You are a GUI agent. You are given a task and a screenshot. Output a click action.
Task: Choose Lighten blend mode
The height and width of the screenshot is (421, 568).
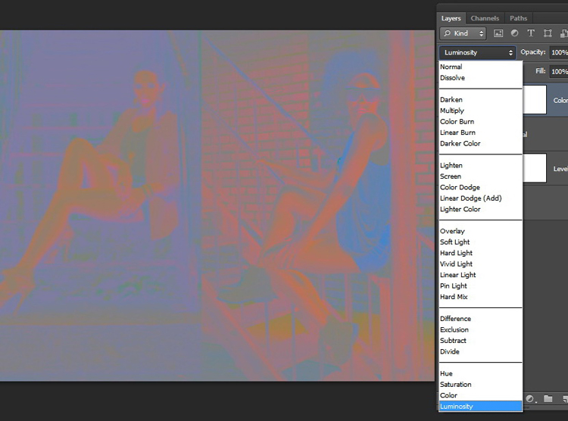pyautogui.click(x=480, y=165)
